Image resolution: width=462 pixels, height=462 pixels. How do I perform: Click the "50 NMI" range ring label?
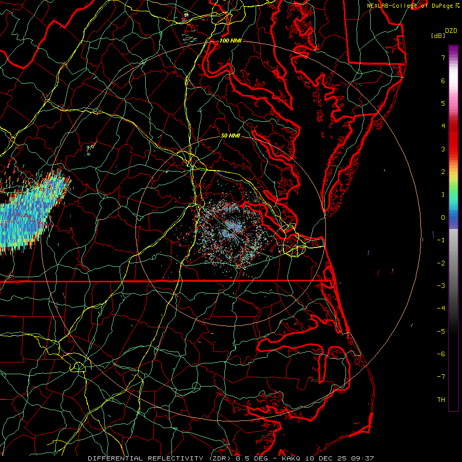coord(230,136)
